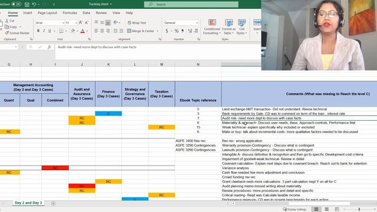Toggle the AutoSave switch

[x=16, y=4]
